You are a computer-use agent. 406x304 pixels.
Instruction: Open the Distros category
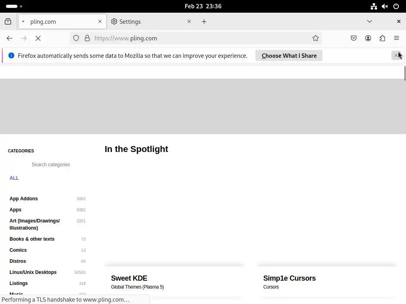point(17,261)
